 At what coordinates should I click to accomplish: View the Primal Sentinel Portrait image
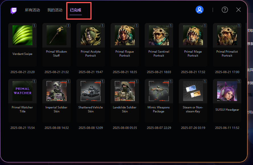pos(159,35)
